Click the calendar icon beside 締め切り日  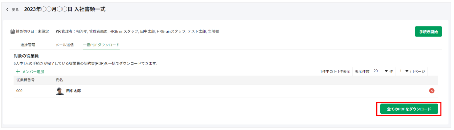13,31
